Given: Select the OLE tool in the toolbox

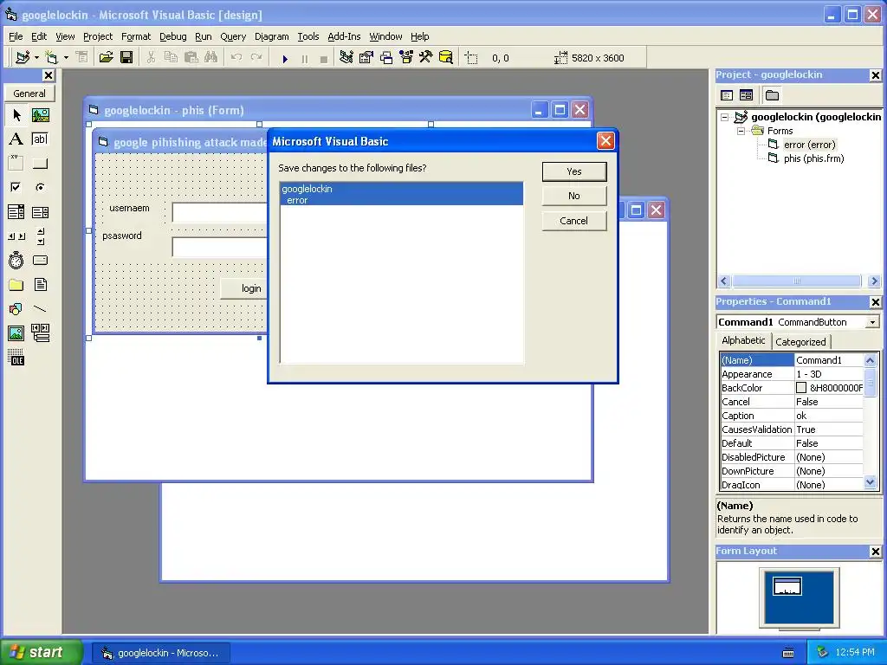Looking at the screenshot, I should pyautogui.click(x=16, y=358).
